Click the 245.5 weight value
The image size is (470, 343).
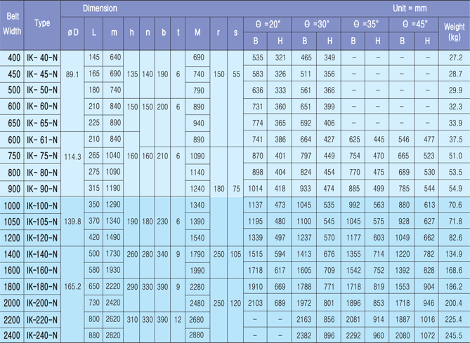coord(454,336)
